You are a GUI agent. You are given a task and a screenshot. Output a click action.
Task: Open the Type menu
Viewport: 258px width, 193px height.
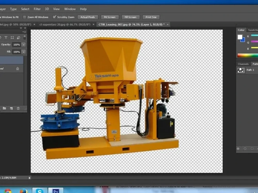pyautogui.click(x=13, y=9)
